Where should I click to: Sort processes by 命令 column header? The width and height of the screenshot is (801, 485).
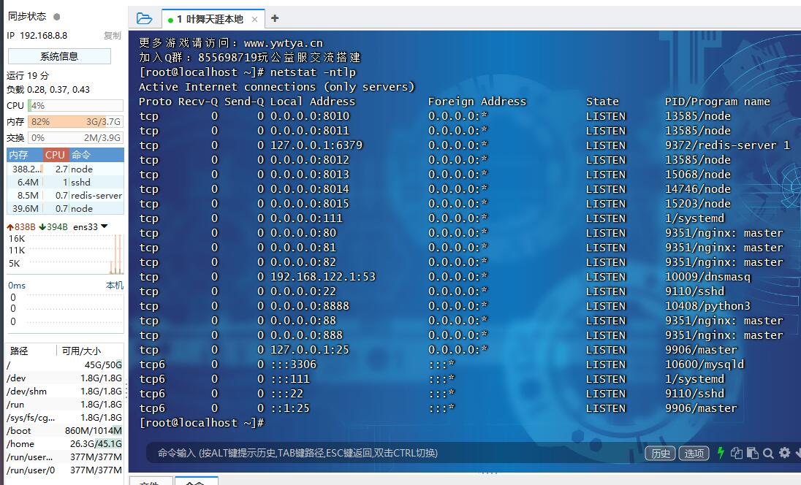pyautogui.click(x=96, y=155)
